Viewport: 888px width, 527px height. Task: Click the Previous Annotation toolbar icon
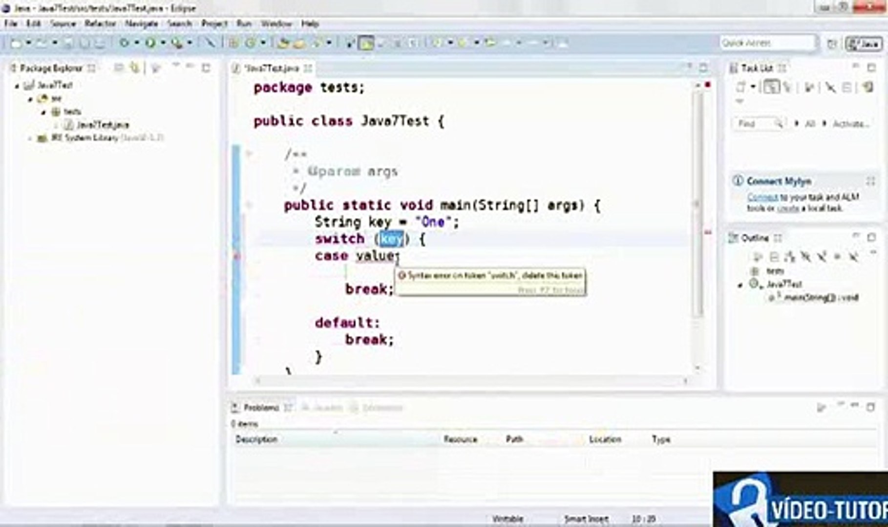coord(463,43)
